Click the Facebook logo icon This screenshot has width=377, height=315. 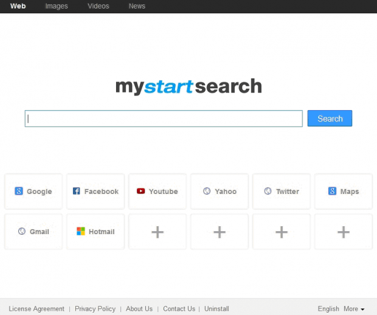(x=76, y=191)
